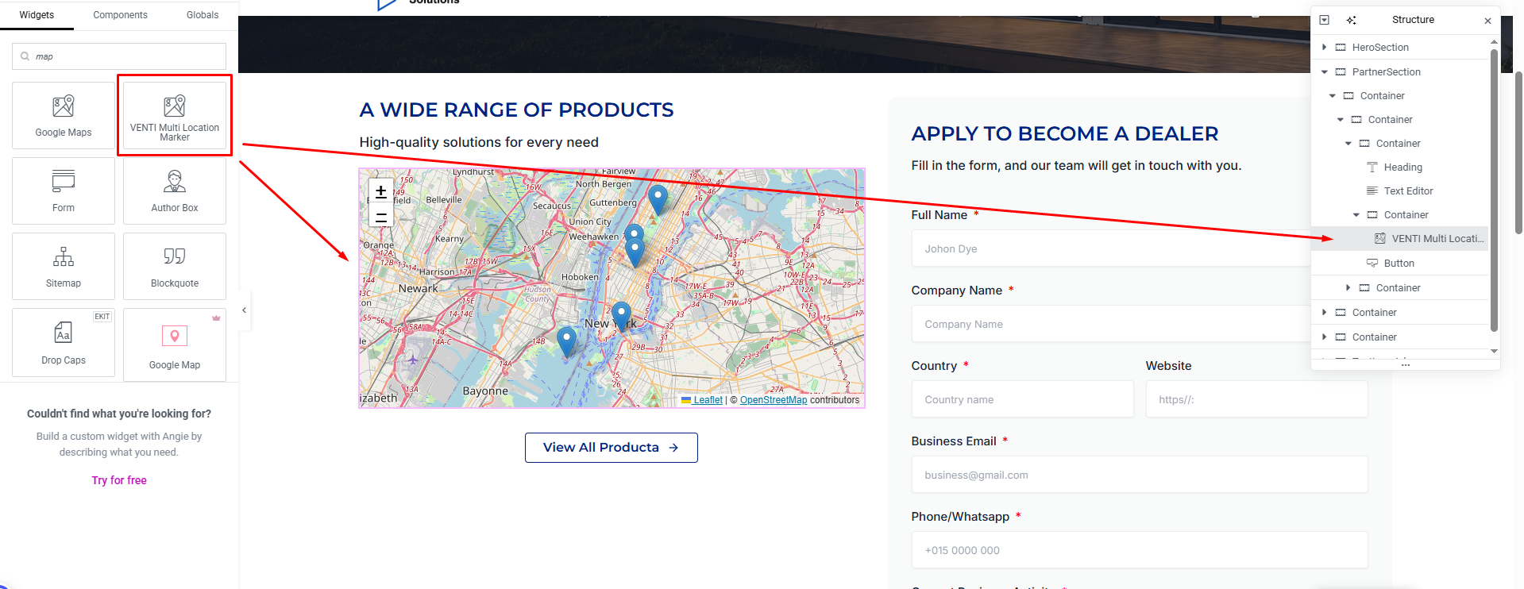Zoom in on the Leaflet map
The height and width of the screenshot is (589, 1524).
point(381,191)
